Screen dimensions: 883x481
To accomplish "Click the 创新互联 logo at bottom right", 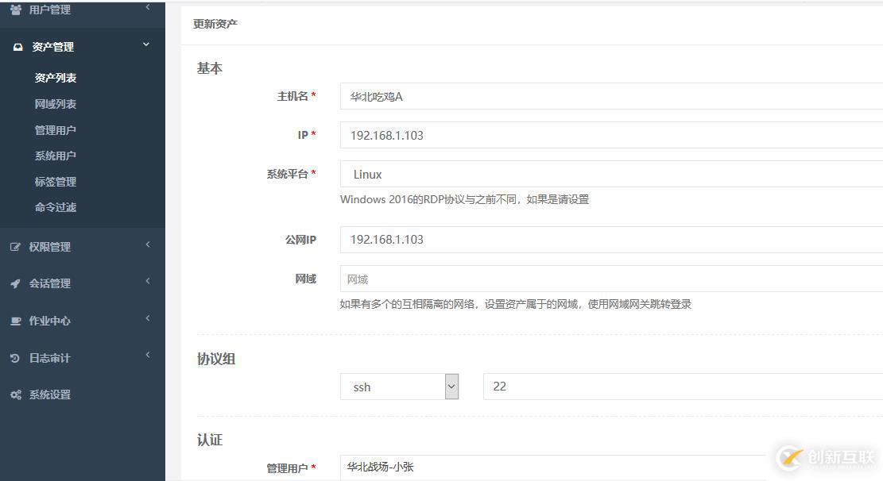I will tap(825, 456).
